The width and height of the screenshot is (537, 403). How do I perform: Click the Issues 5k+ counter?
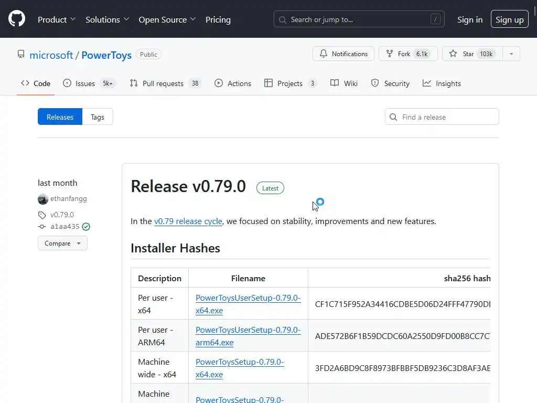(108, 83)
